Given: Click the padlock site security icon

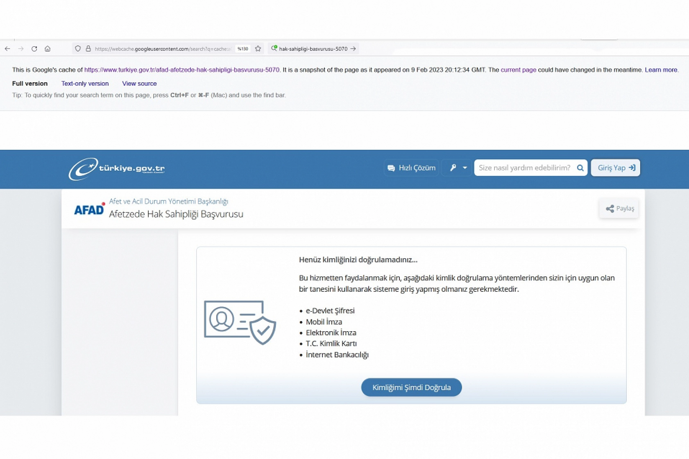Looking at the screenshot, I should tap(88, 49).
